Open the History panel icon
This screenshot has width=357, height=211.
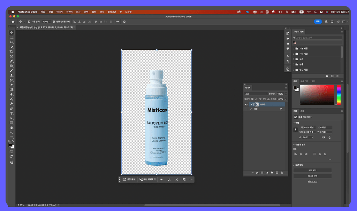click(288, 33)
